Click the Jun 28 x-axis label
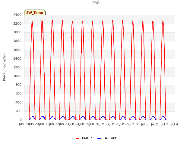 pyautogui.click(x=115, y=124)
